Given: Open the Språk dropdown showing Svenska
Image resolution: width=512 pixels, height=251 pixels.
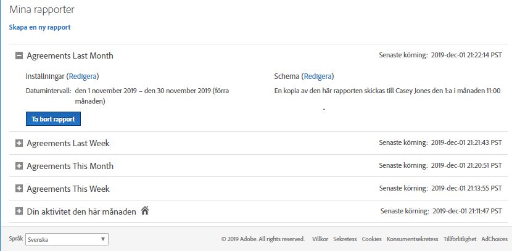Looking at the screenshot, I should (x=67, y=239).
